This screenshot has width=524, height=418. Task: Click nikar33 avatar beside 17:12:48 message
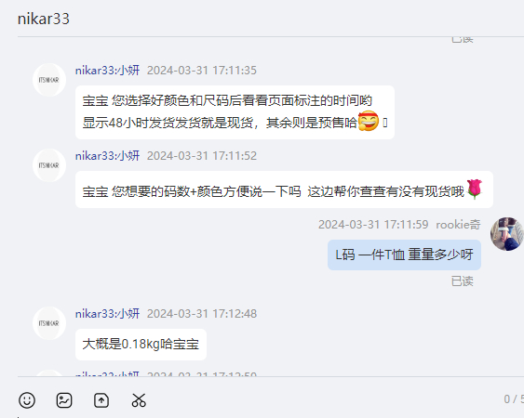[x=49, y=323]
